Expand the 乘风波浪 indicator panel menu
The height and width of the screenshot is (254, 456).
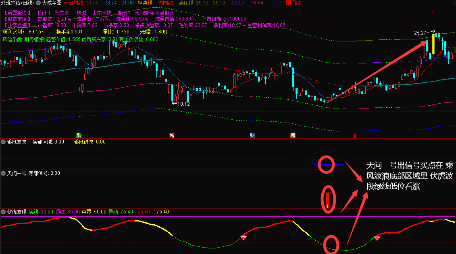pos(3,142)
